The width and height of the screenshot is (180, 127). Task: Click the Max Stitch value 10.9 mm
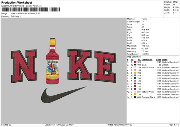tap(145, 46)
